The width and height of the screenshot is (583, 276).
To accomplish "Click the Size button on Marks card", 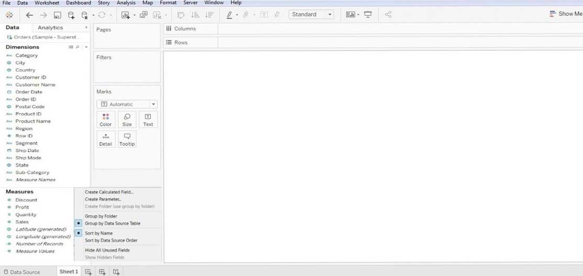I will (x=127, y=120).
